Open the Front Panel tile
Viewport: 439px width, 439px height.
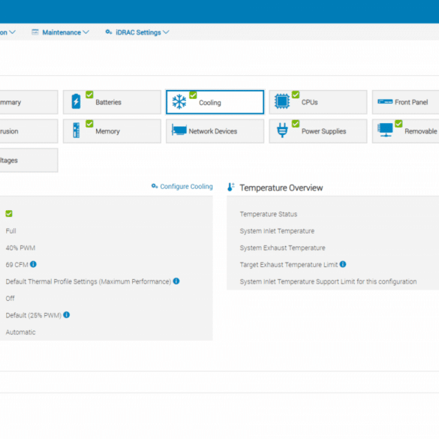406,102
